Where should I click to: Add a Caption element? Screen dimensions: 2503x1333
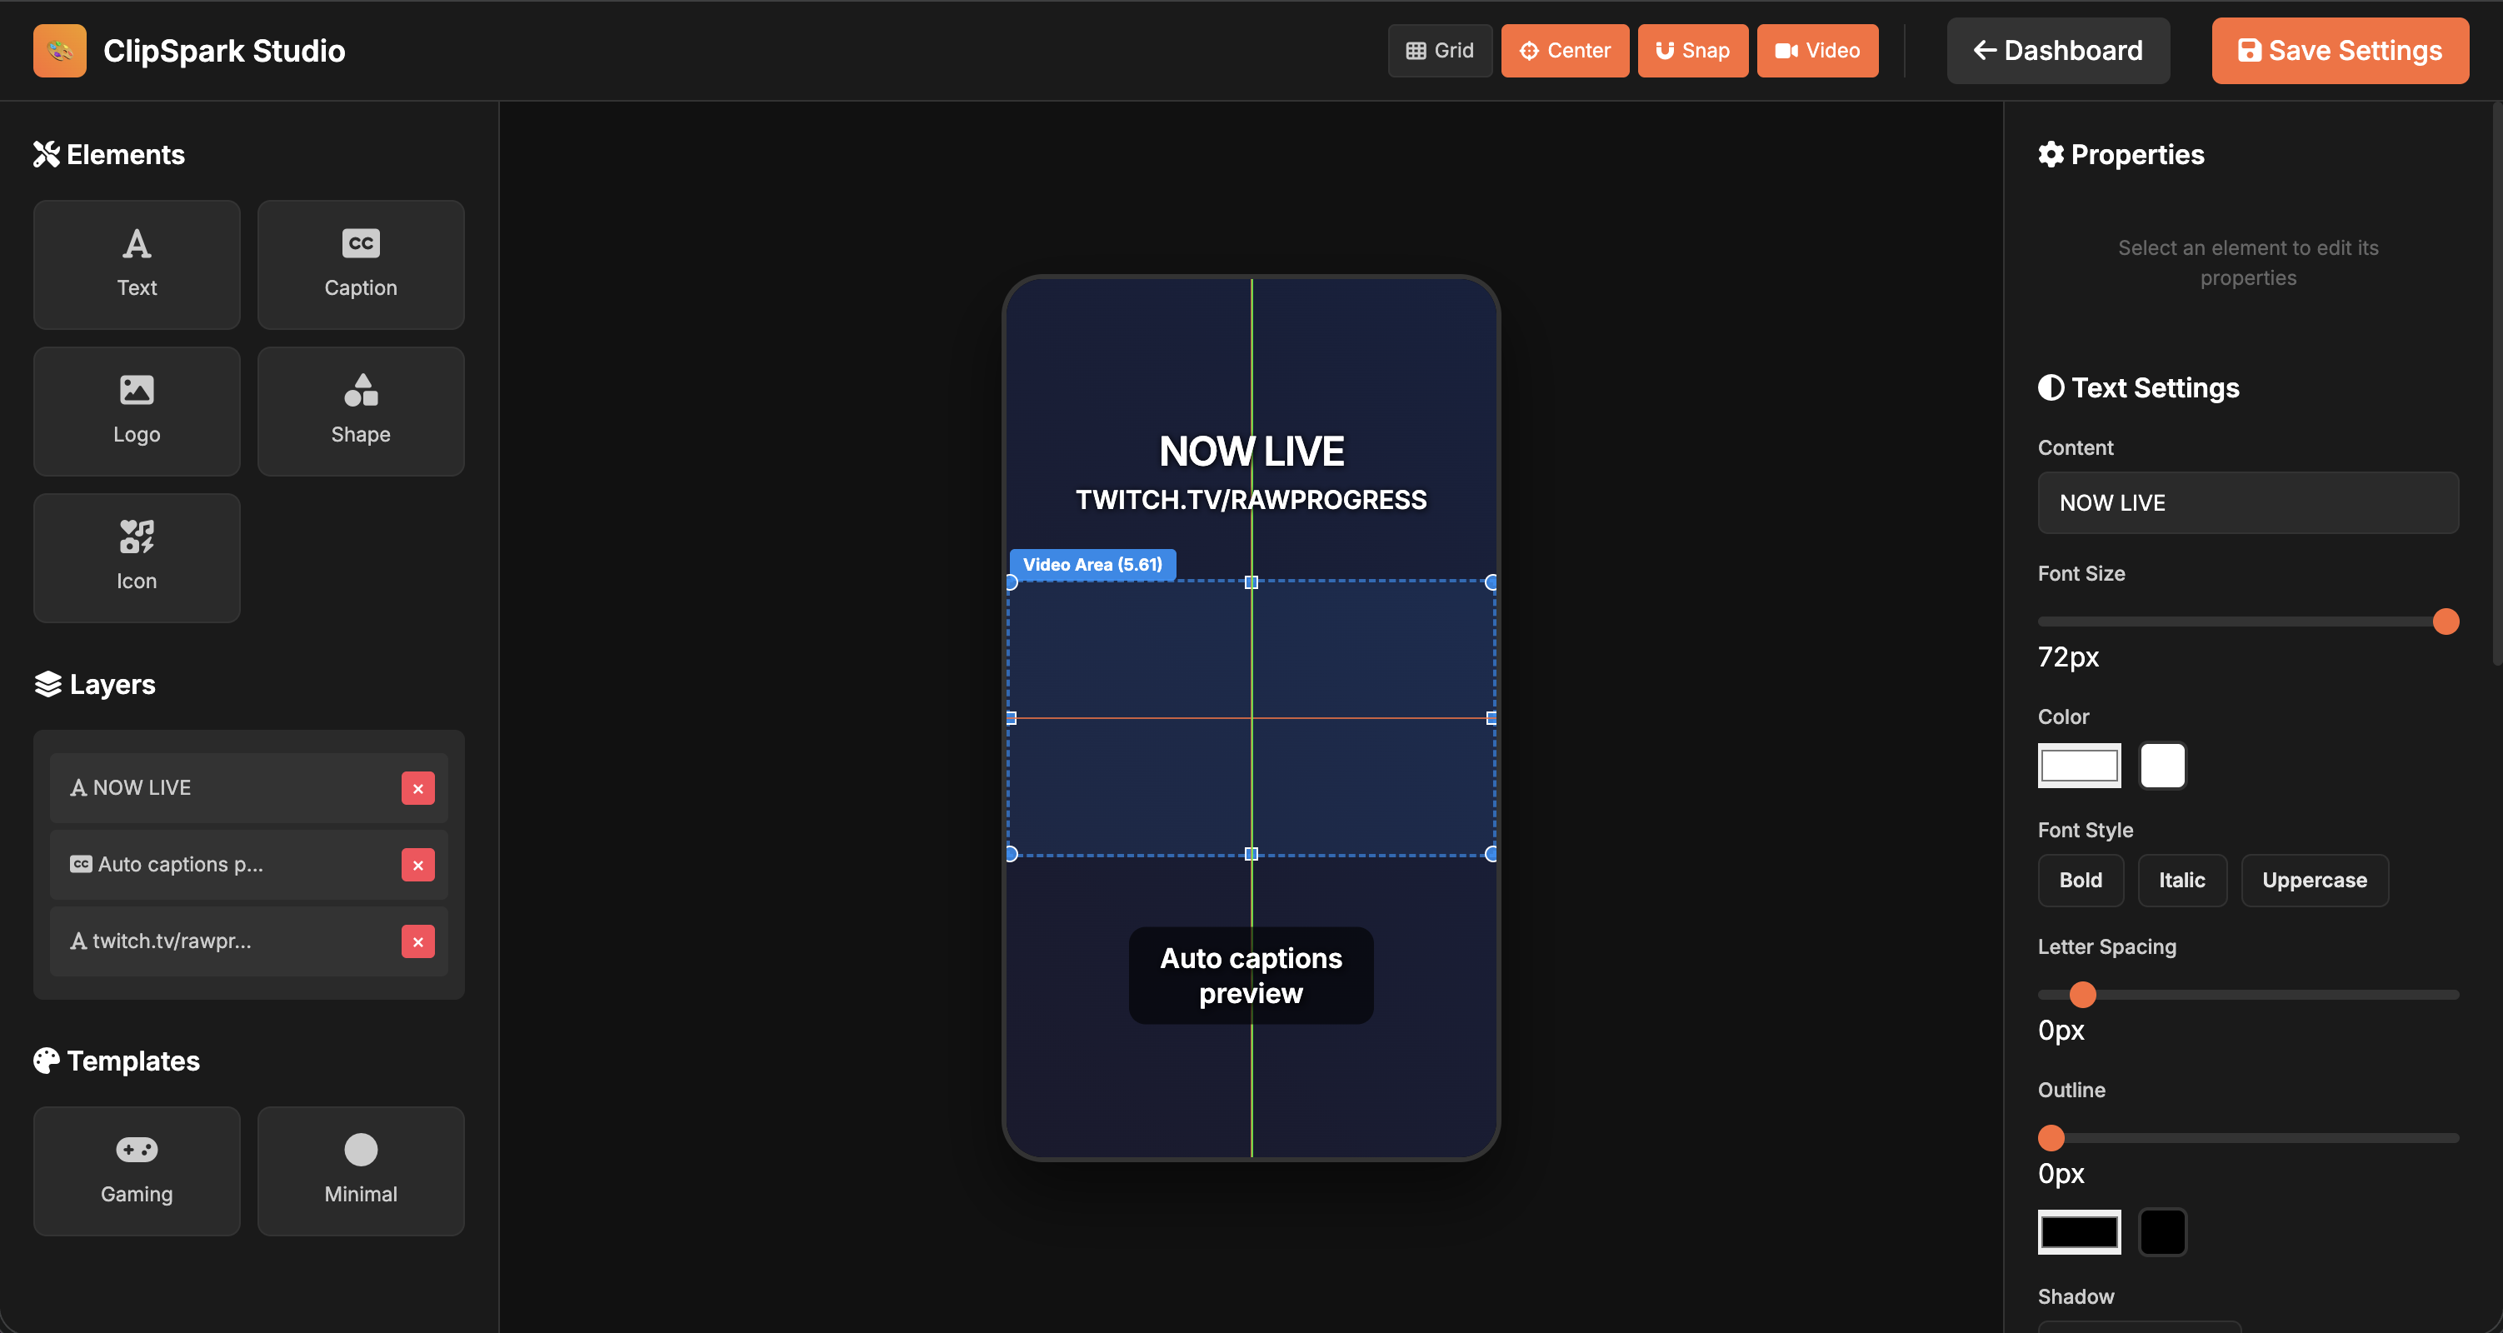[x=361, y=264]
